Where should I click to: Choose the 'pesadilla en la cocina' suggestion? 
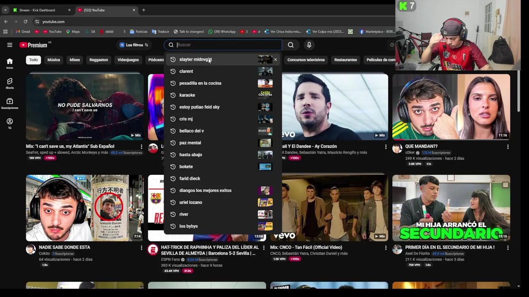tap(223, 83)
